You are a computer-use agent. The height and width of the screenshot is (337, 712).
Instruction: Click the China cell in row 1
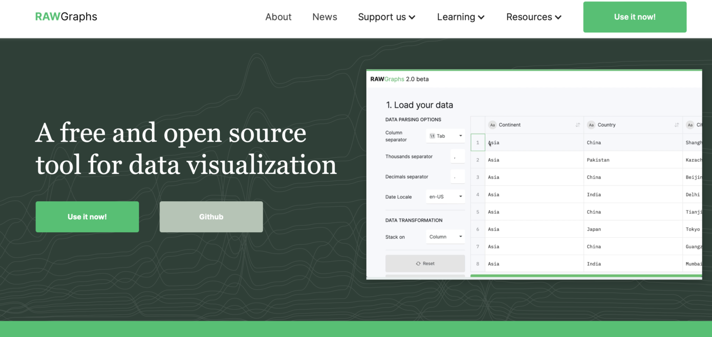coord(633,142)
